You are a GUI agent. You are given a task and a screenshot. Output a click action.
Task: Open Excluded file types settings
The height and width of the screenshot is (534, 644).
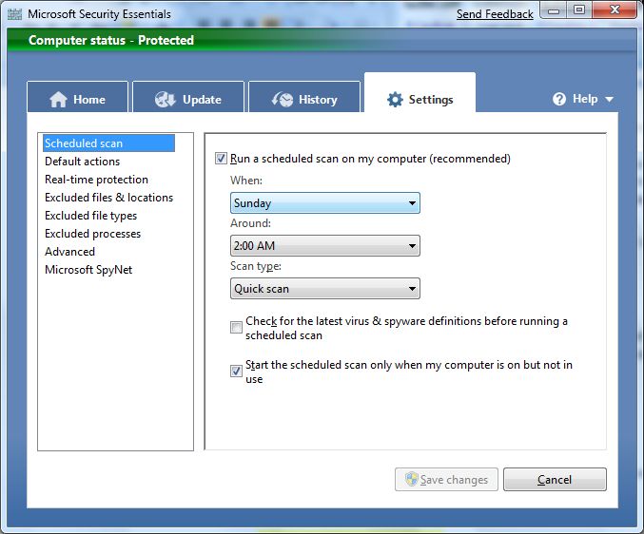click(x=90, y=216)
